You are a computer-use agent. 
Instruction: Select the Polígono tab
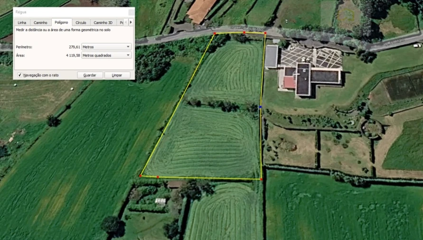pos(61,22)
